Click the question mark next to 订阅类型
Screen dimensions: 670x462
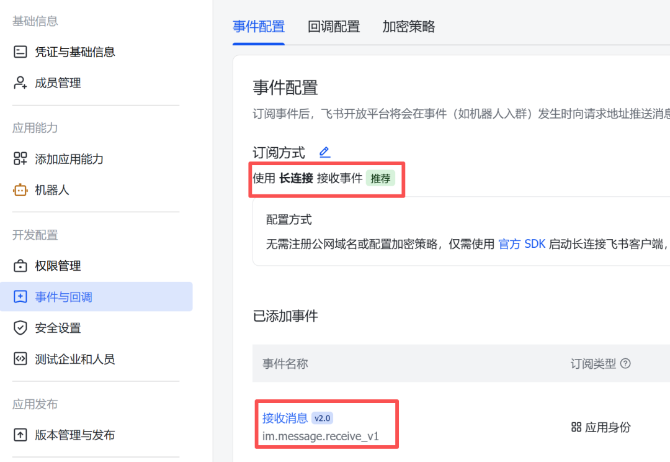(626, 364)
